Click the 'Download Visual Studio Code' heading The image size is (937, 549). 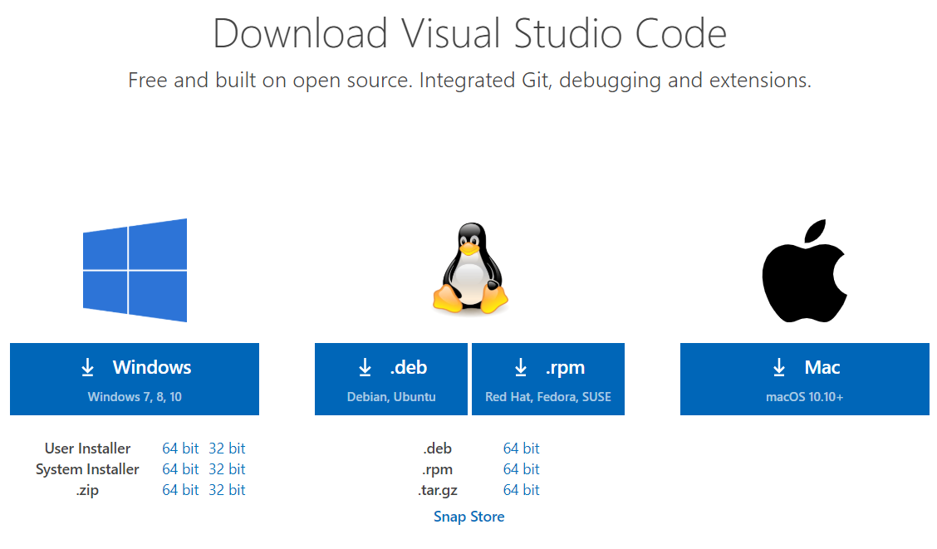[469, 33]
